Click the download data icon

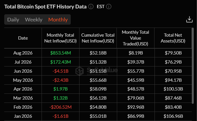tap(189, 19)
